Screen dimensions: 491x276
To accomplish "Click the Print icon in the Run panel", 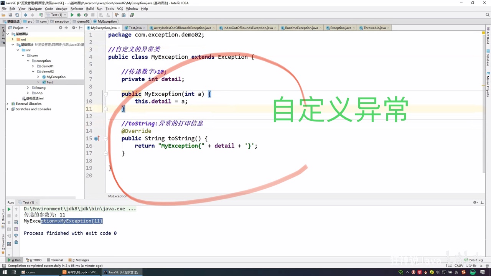I will pyautogui.click(x=16, y=235).
